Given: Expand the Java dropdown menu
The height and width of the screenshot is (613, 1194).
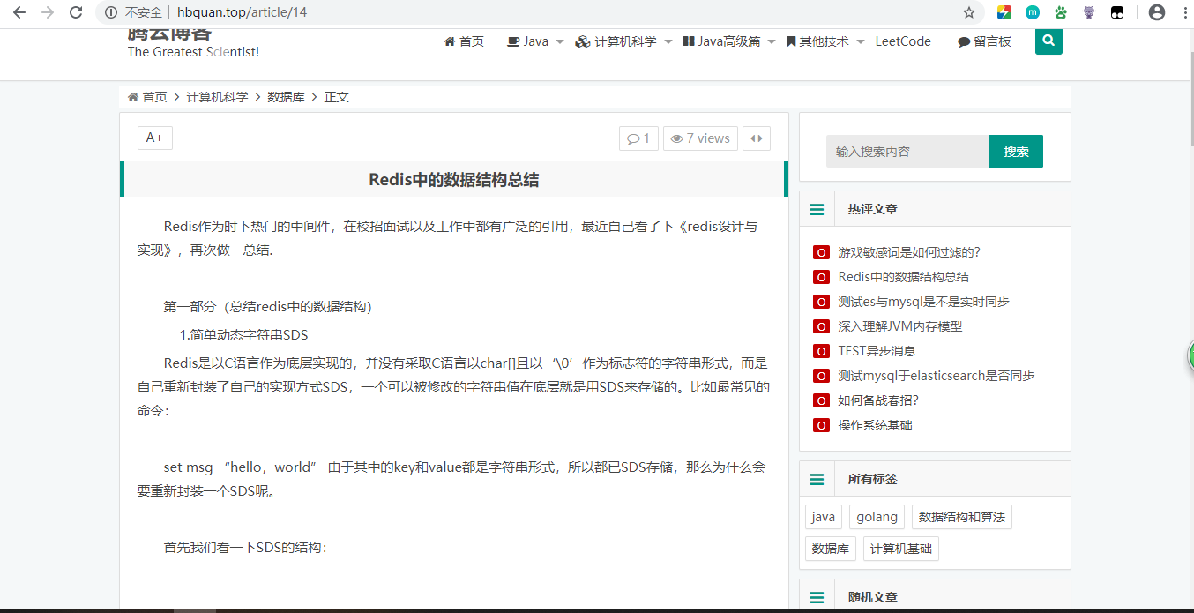Looking at the screenshot, I should [x=535, y=41].
